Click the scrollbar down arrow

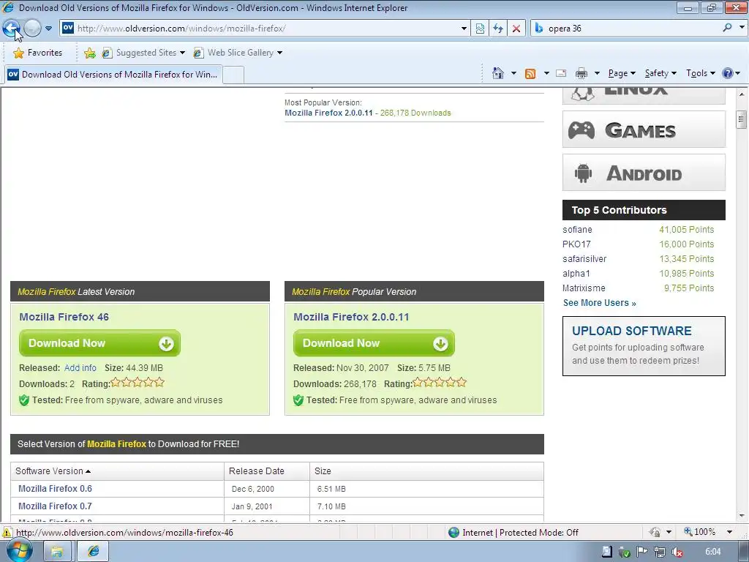pyautogui.click(x=742, y=516)
